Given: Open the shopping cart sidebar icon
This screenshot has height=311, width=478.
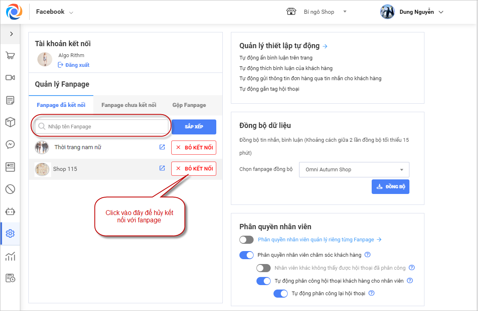Looking at the screenshot, I should click(10, 56).
